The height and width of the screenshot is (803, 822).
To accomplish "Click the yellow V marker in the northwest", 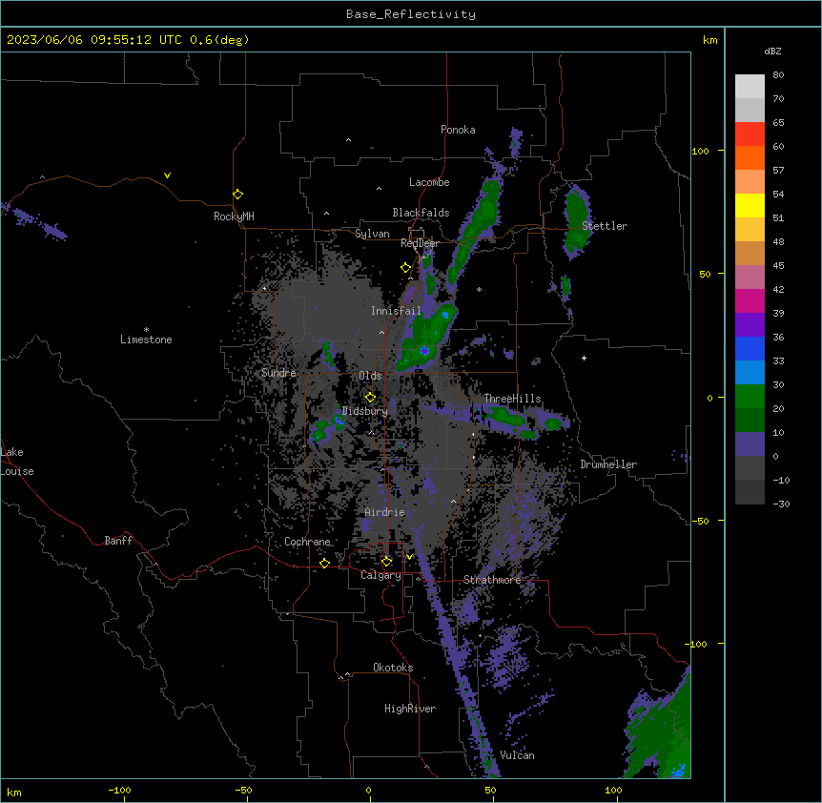I will tap(167, 175).
